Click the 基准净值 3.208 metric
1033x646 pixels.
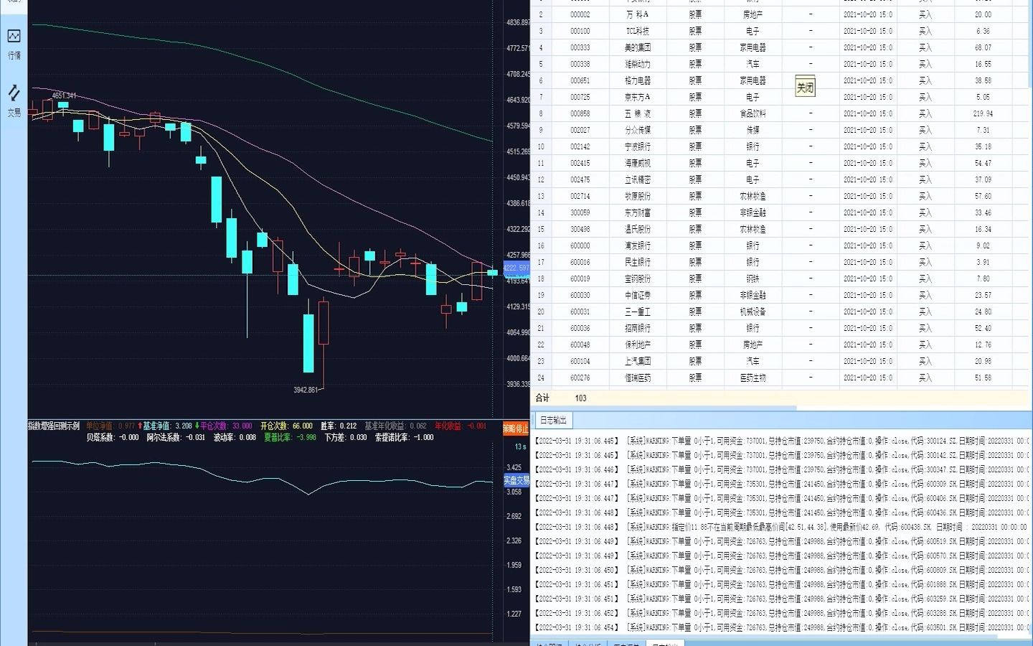click(167, 426)
